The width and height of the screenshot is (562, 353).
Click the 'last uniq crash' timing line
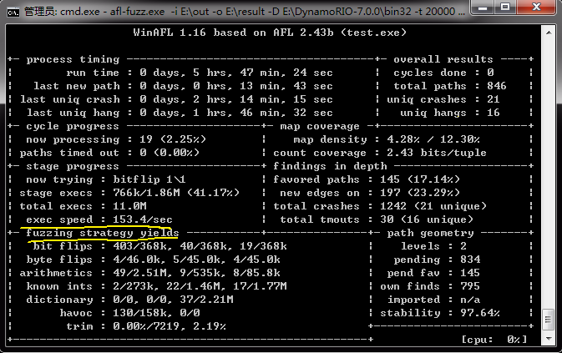point(176,99)
